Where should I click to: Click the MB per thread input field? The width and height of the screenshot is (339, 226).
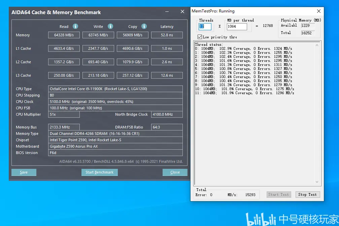(x=237, y=27)
